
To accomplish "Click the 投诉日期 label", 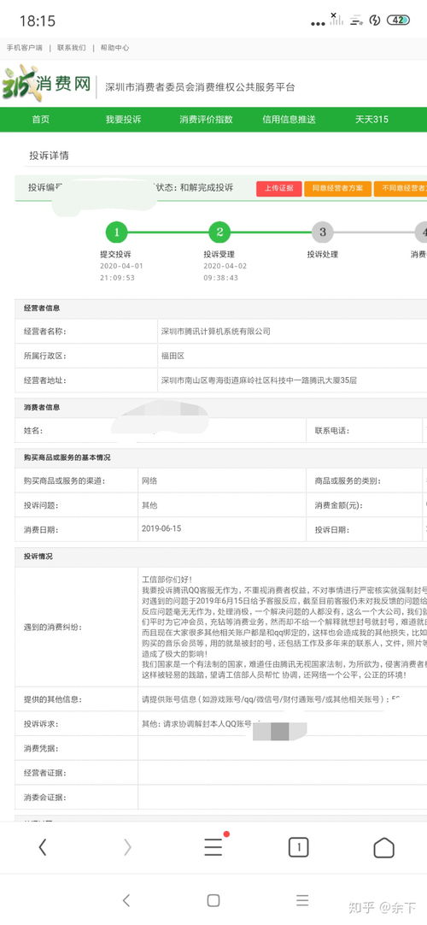I will coord(331,530).
